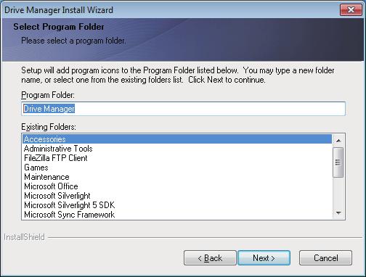Choose FileZilla FTP Client folder
Viewport: 366px width, 277px height.
pos(177,158)
